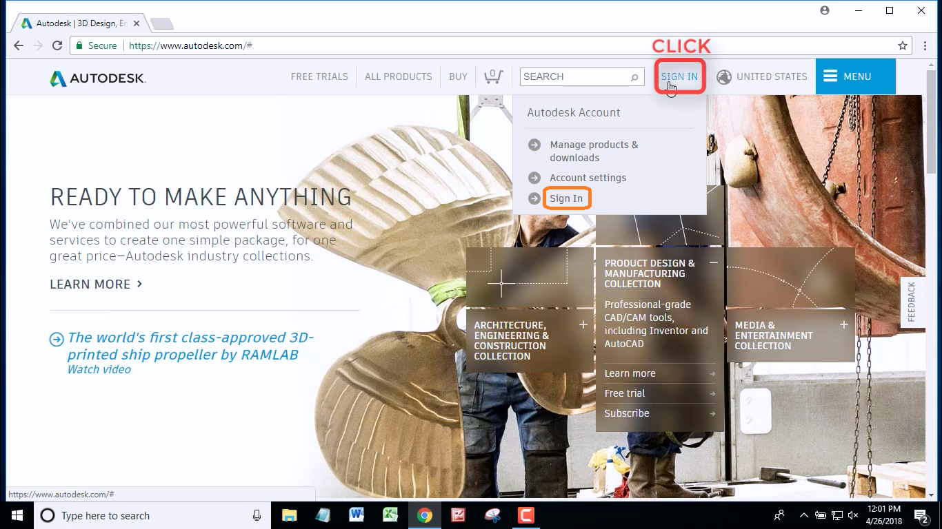Launch Camtasia from the taskbar
Screen dimensions: 942x529
click(526, 515)
